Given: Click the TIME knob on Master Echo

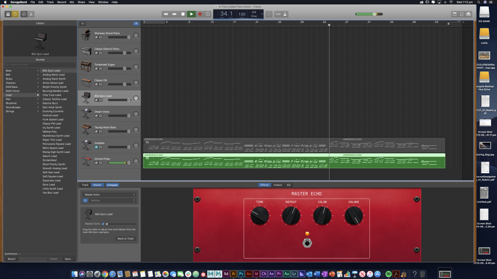Looking at the screenshot, I should click(x=259, y=215).
